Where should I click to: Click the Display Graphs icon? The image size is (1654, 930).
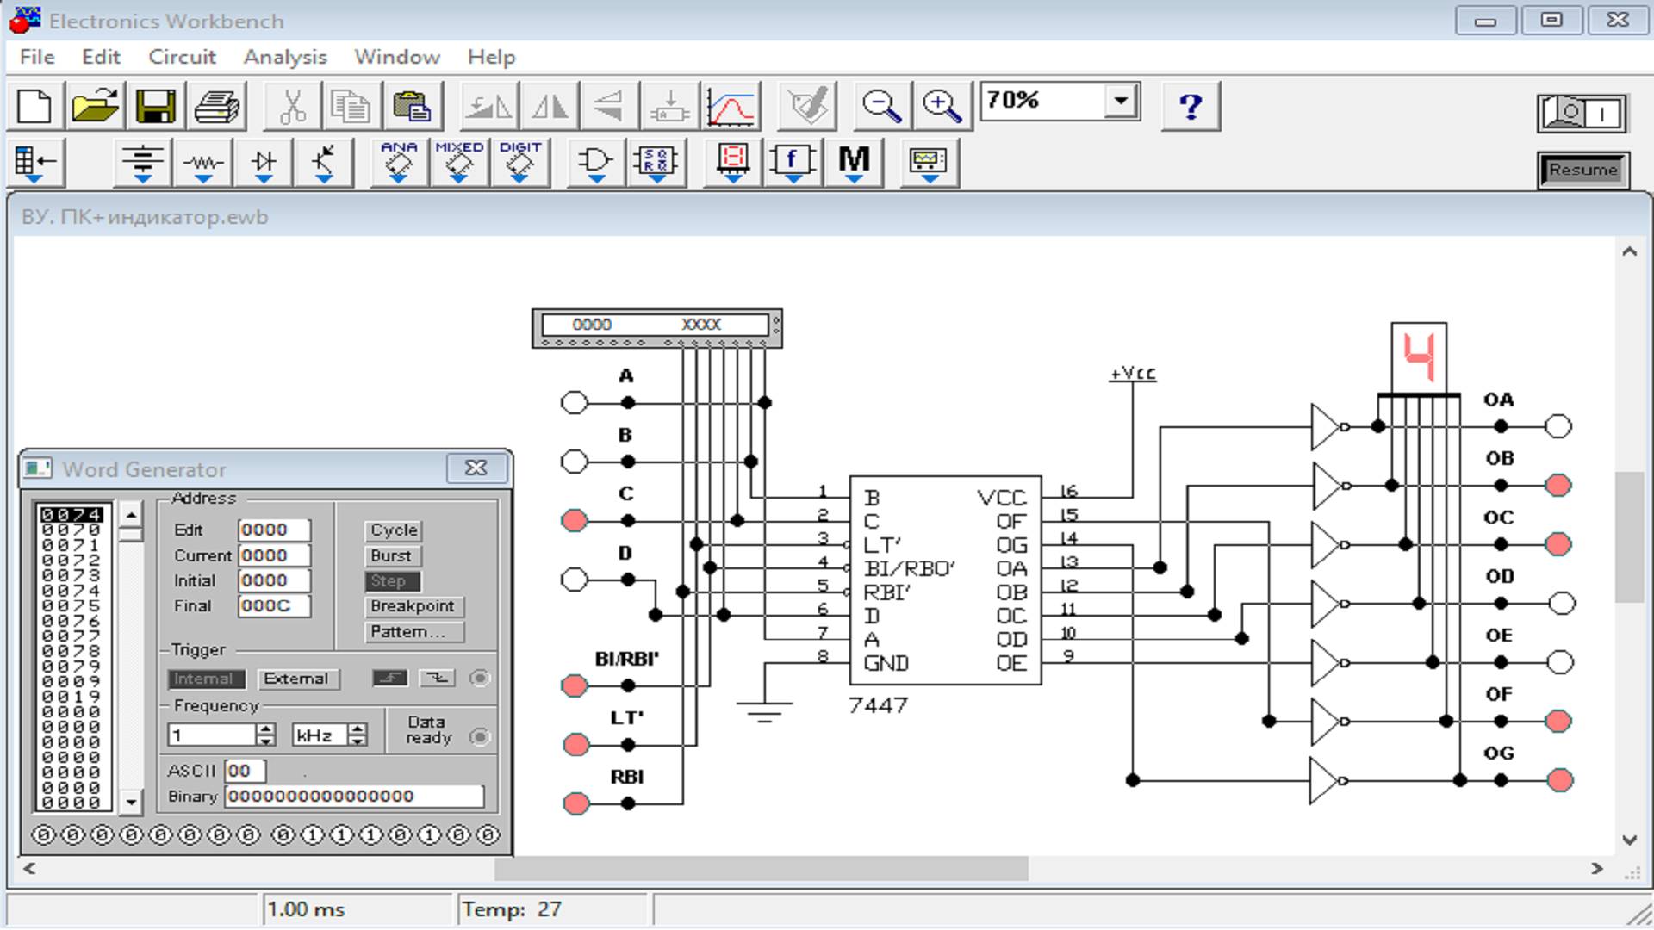pyautogui.click(x=731, y=107)
